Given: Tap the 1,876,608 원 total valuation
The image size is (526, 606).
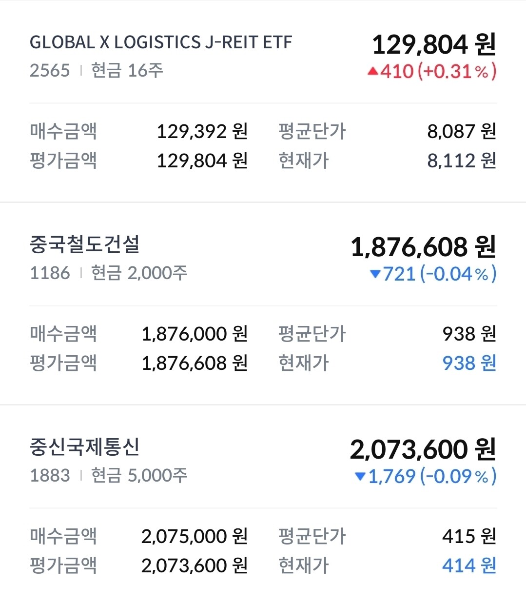Looking at the screenshot, I should point(423,247).
